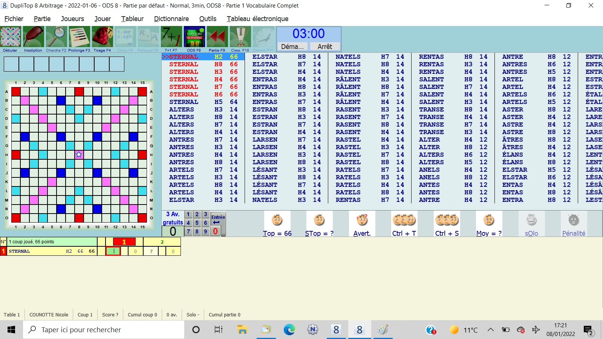603x339 pixels.
Task: Click the 7+1 F7 icon
Action: 171,37
